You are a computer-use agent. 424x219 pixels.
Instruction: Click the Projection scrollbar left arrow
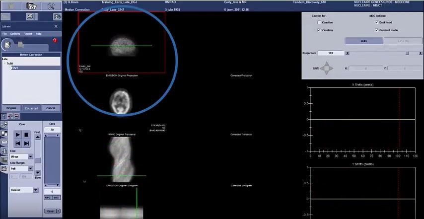(x=348, y=53)
